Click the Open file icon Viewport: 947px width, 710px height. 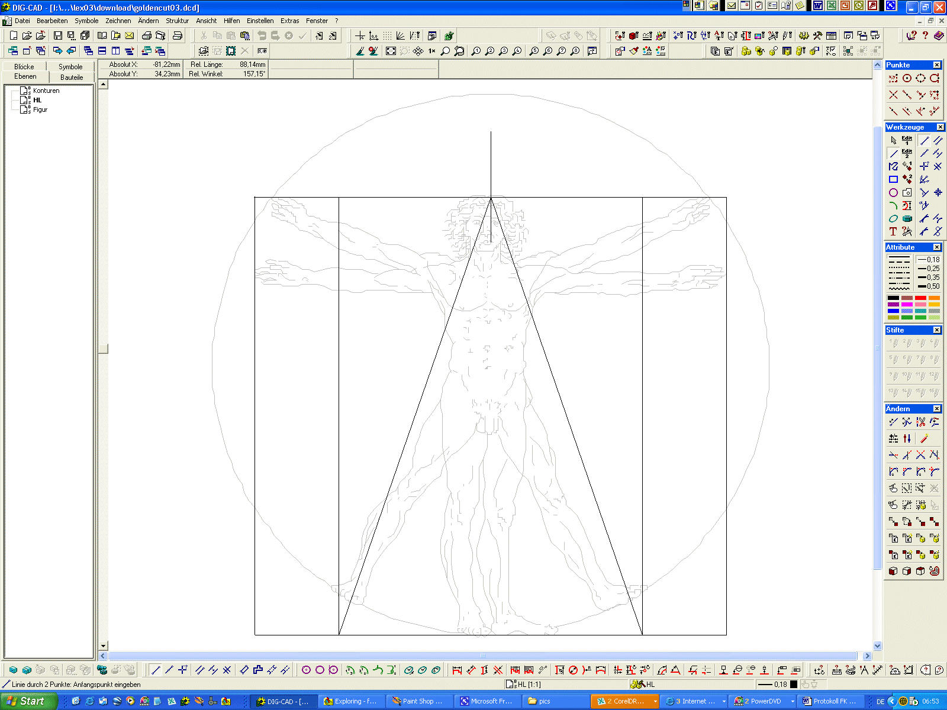[x=27, y=36]
